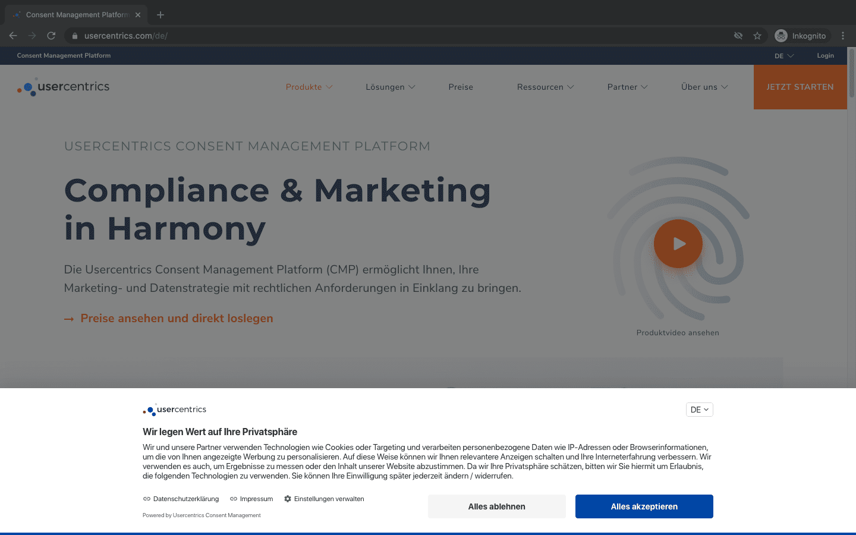Click the address bar URL usercentrics.com/de/
The image size is (856, 535).
[126, 36]
